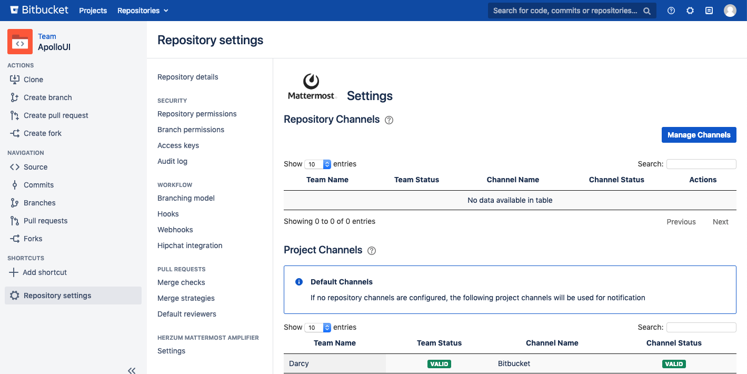Open the Team project link
The width and height of the screenshot is (747, 374).
tap(47, 36)
